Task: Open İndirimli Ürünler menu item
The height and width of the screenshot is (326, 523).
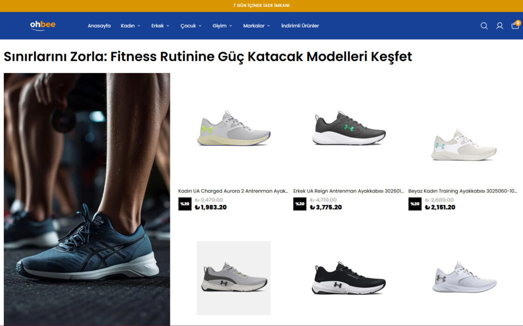Action: click(x=300, y=26)
